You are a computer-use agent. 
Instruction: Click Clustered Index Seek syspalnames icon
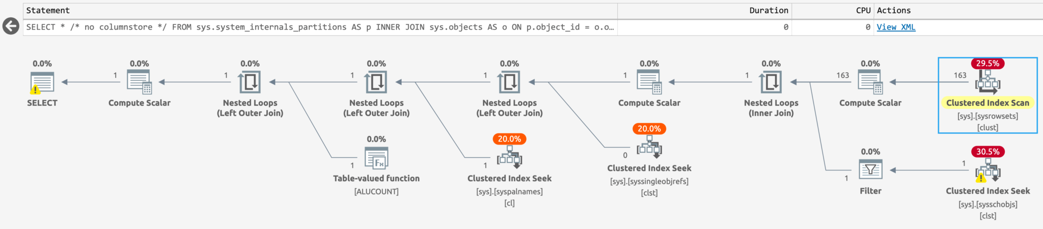(x=509, y=158)
